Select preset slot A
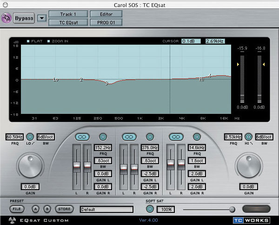279x225 pixels. tap(36, 209)
